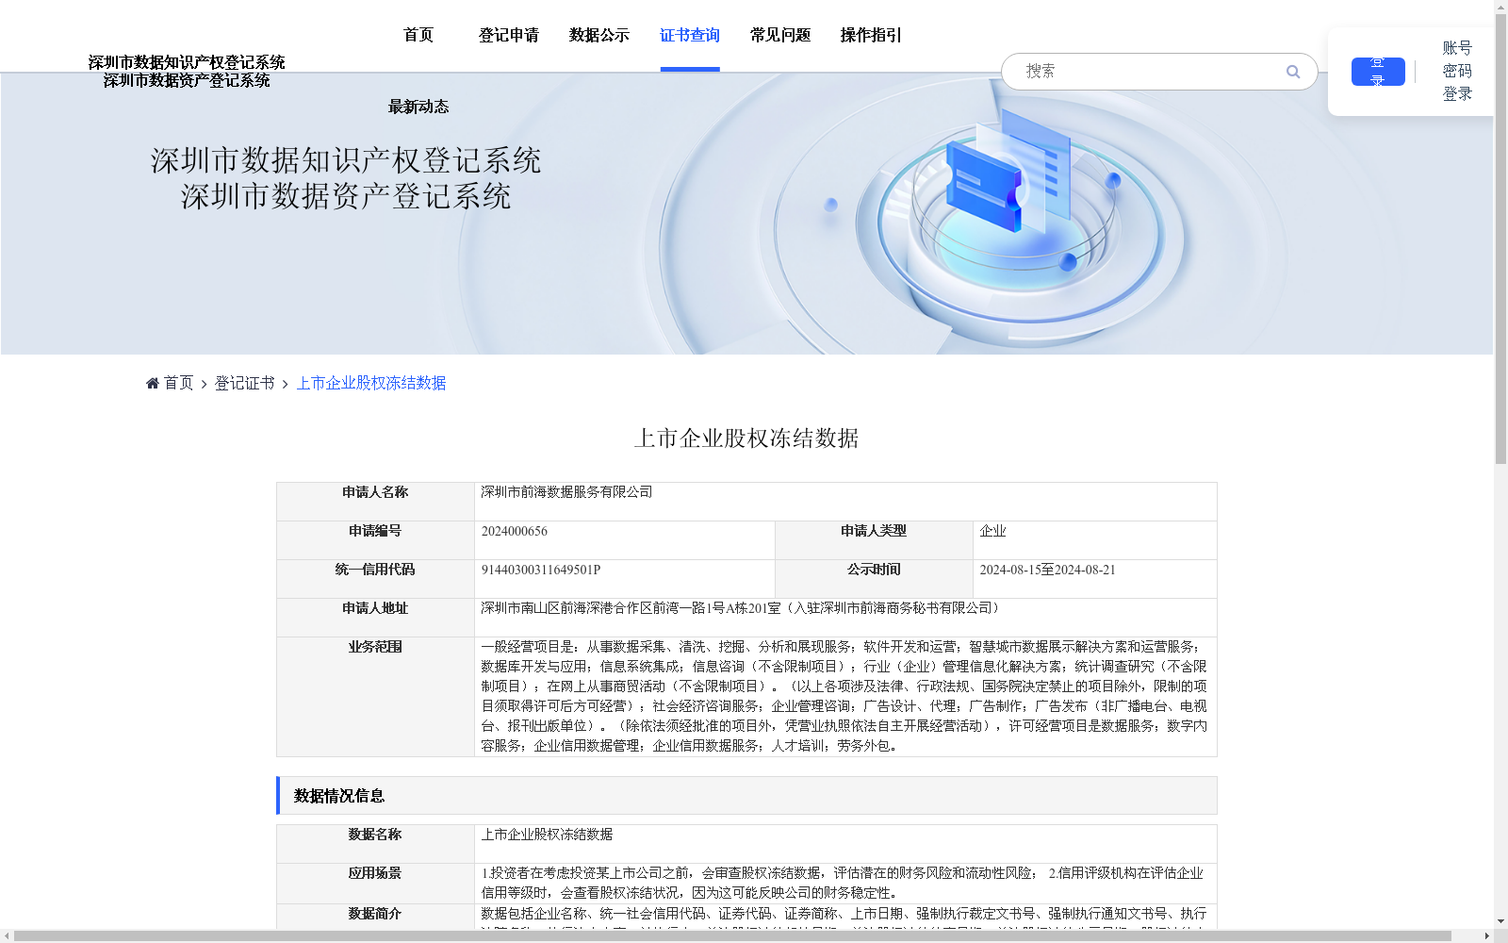This screenshot has height=943, width=1508.
Task: Click 首页 breadcrumb link
Action: (x=178, y=383)
